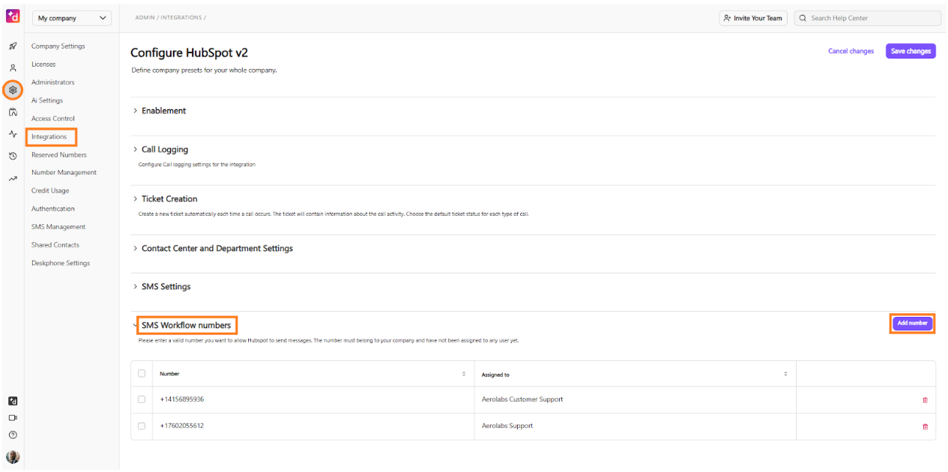948x472 pixels.
Task: Open Credit Usage in admin menu
Action: click(50, 191)
